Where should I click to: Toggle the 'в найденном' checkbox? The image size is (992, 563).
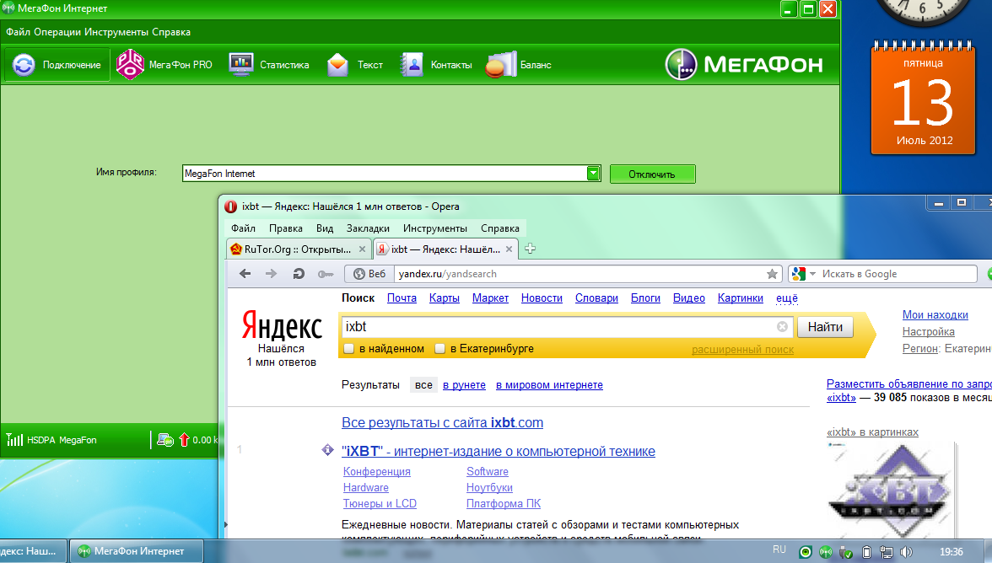pos(348,349)
